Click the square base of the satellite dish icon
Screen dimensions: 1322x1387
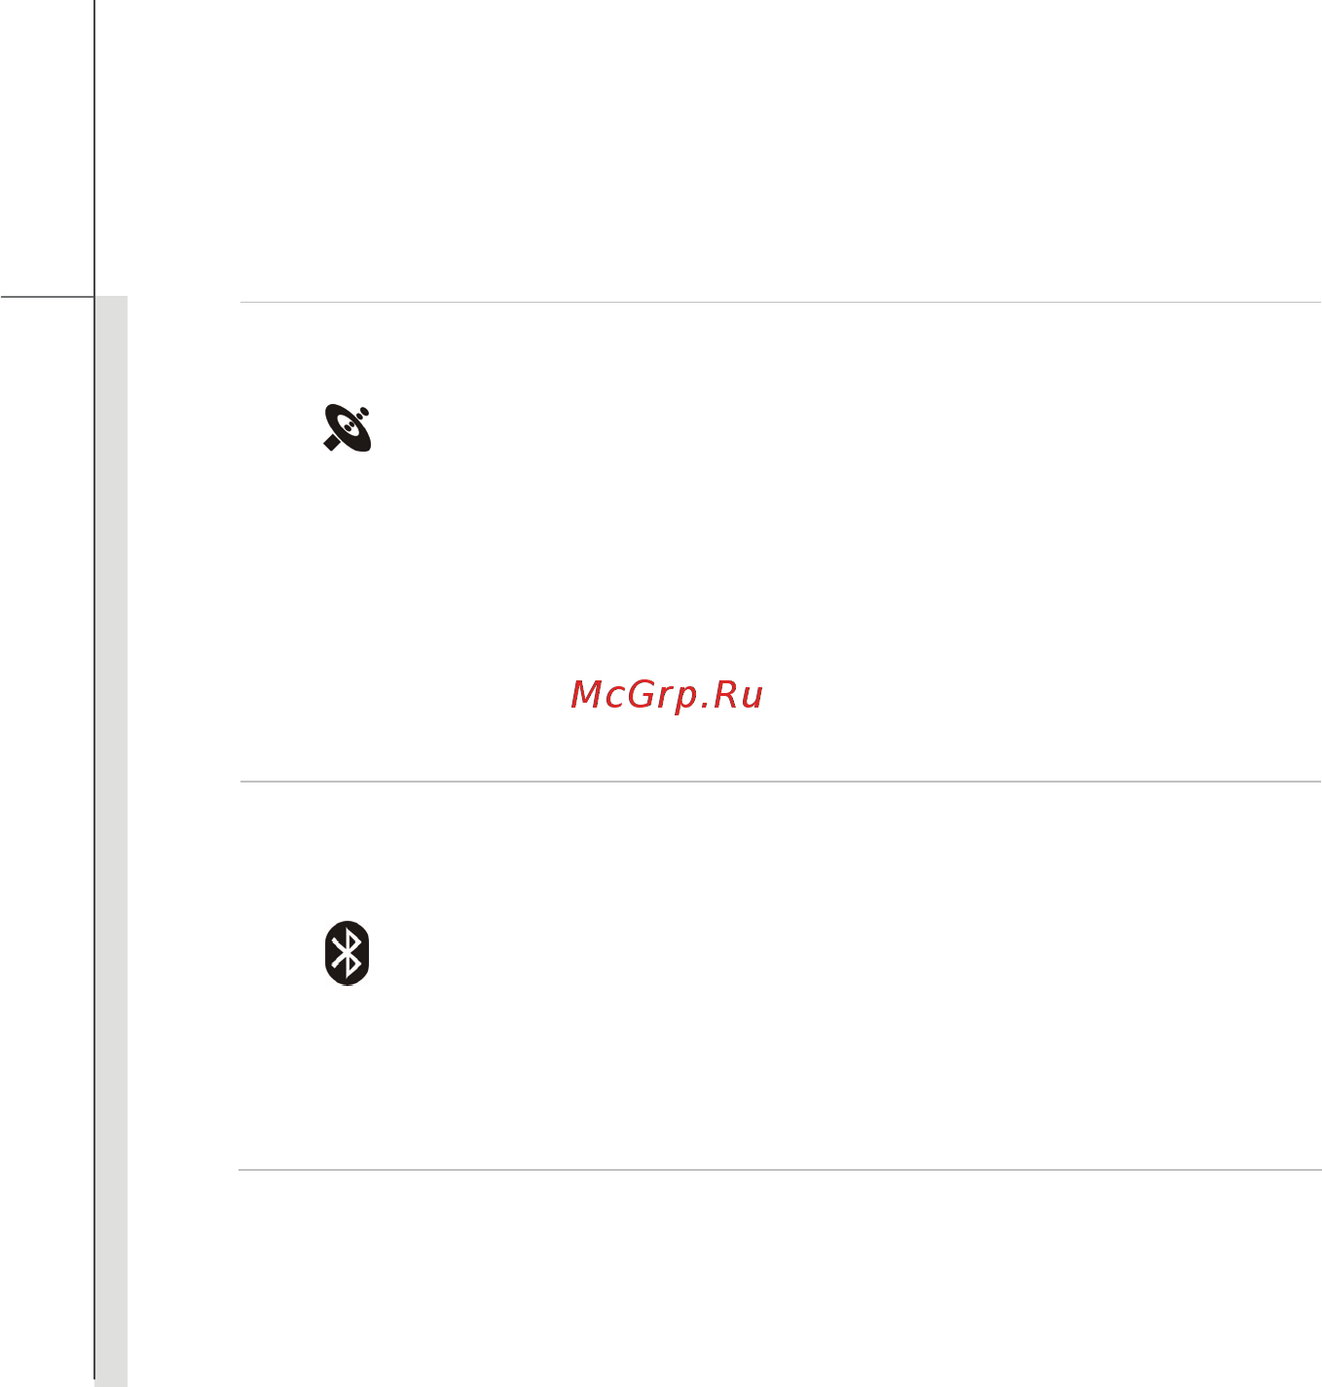[x=332, y=444]
